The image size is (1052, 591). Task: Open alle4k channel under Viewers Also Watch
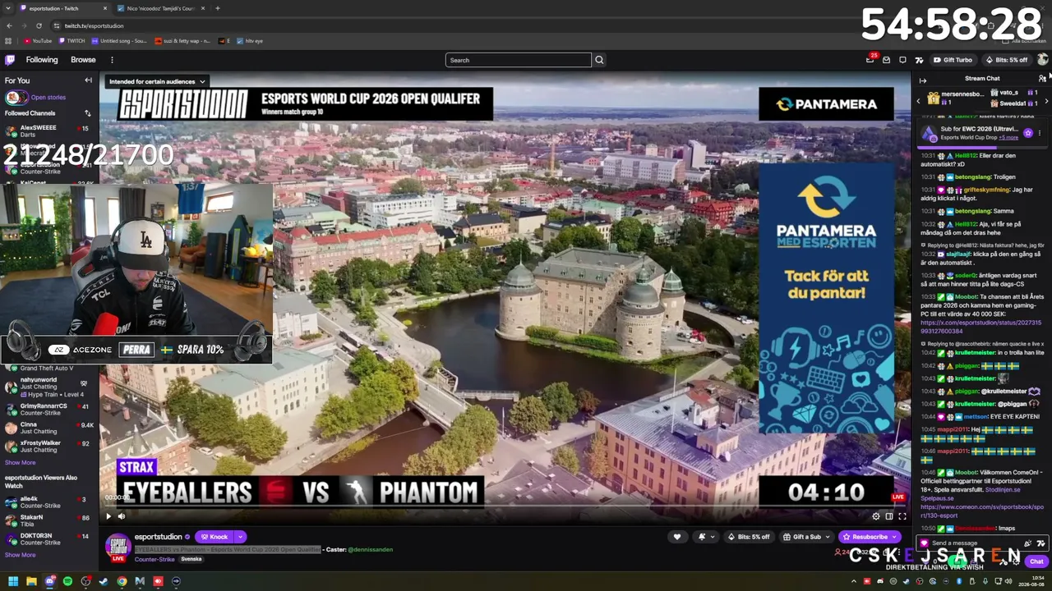click(49, 502)
